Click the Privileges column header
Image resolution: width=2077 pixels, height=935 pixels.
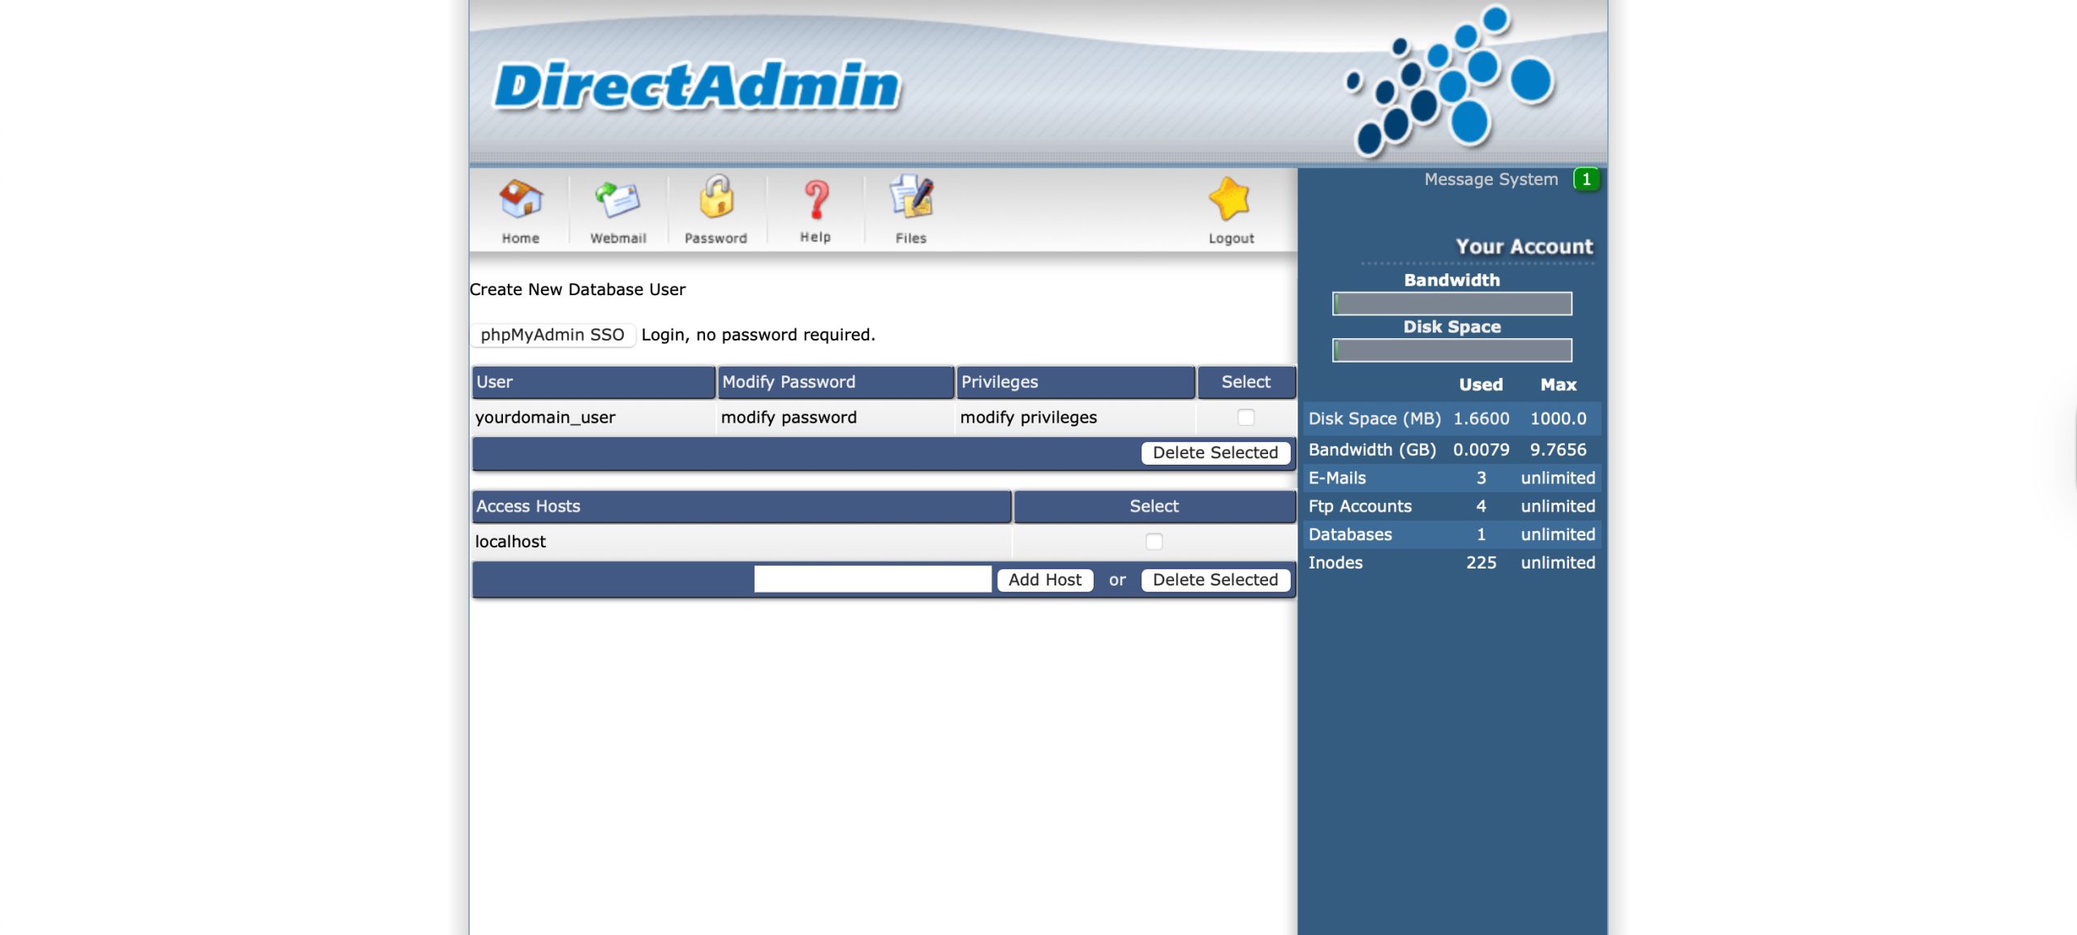click(1075, 382)
